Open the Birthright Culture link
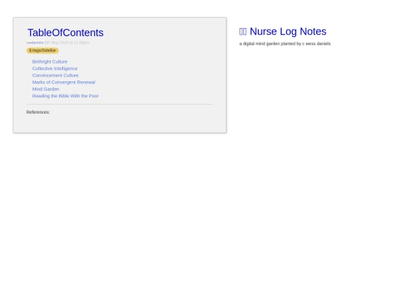This screenshot has width=398, height=299. click(x=50, y=62)
